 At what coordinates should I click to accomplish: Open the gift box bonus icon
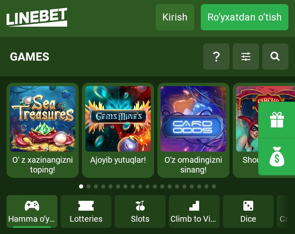277,120
